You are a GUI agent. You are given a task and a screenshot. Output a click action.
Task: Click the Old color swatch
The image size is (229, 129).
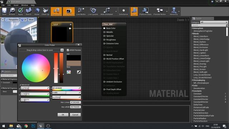pyautogui.click(x=74, y=58)
